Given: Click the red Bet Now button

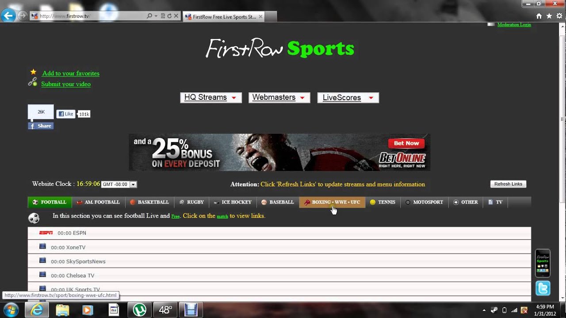Looking at the screenshot, I should pos(406,143).
